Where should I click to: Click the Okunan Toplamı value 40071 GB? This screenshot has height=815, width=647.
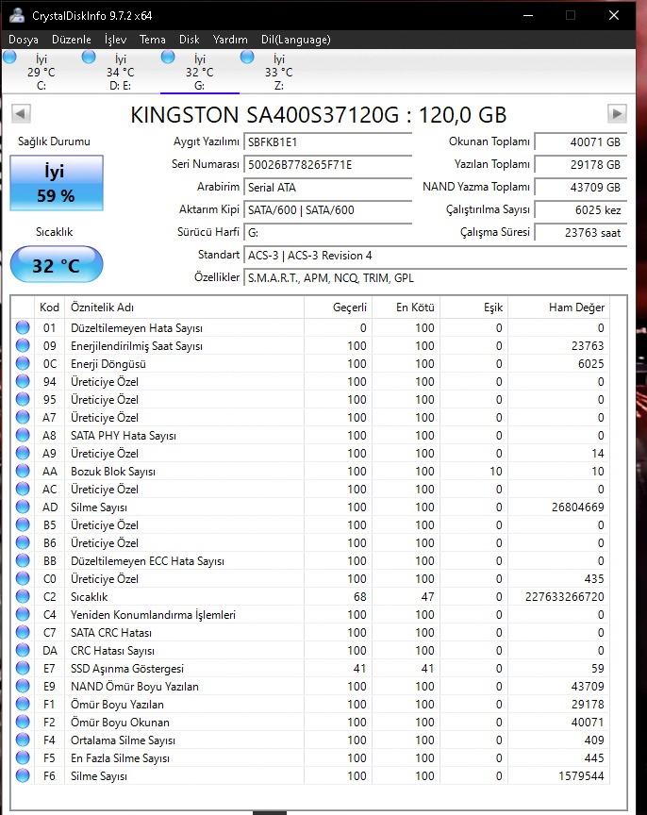click(x=581, y=141)
